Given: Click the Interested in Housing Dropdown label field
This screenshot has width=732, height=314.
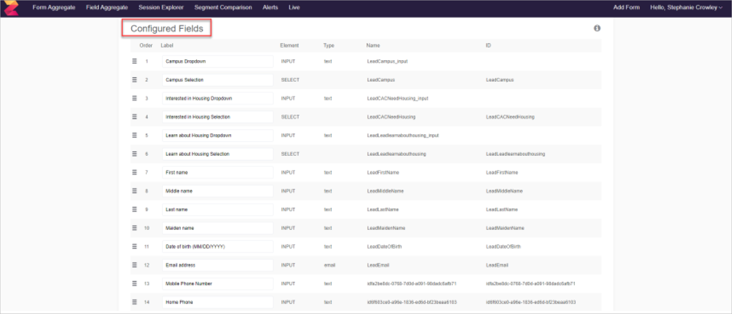Looking at the screenshot, I should [217, 98].
